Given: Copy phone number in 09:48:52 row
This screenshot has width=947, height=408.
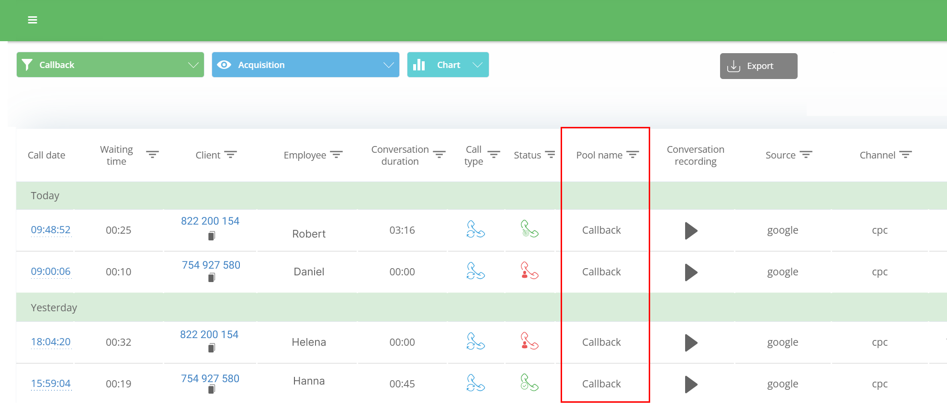Looking at the screenshot, I should 212,236.
